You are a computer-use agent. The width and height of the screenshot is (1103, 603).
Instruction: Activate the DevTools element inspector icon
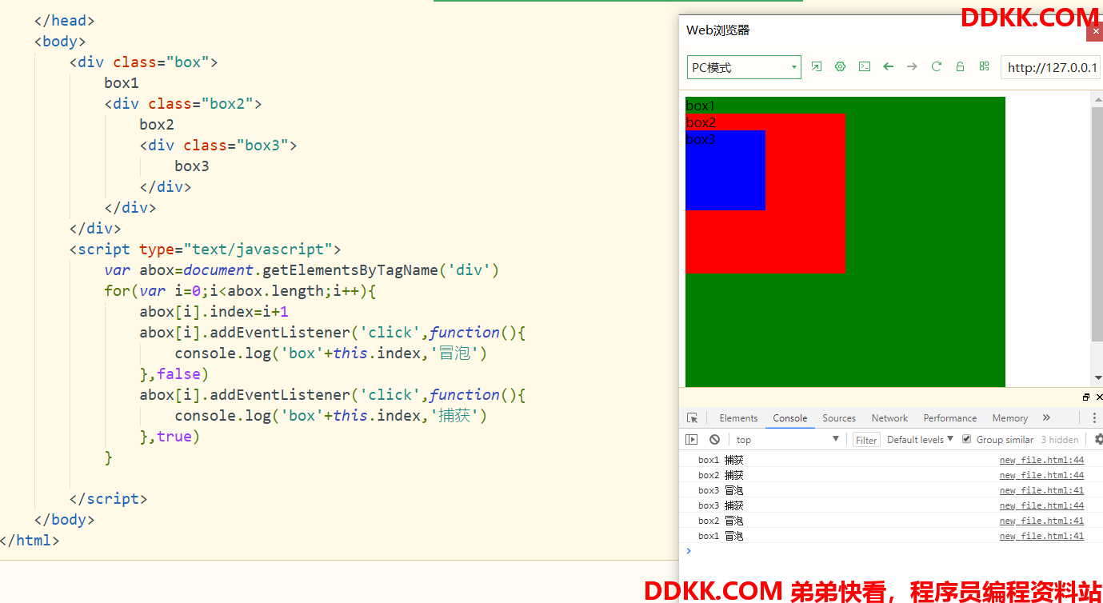[x=693, y=418]
